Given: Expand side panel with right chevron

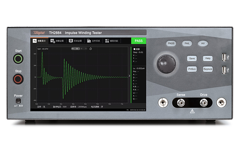Looking at the screenshot, I should (x=129, y=76).
